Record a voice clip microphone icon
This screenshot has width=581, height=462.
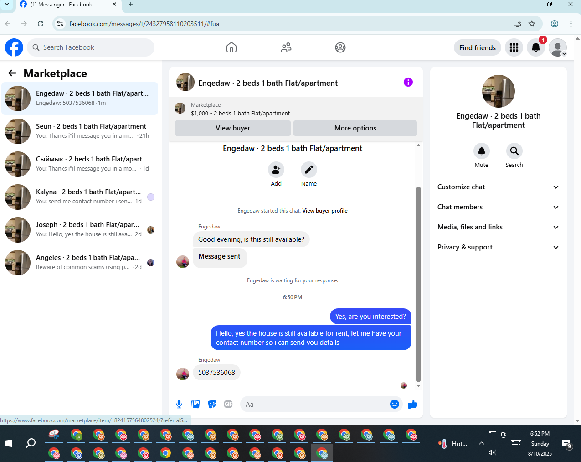[179, 404]
